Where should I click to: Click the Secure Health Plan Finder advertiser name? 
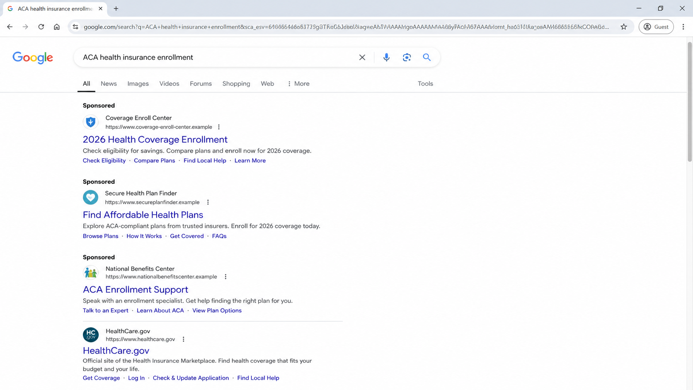click(141, 194)
